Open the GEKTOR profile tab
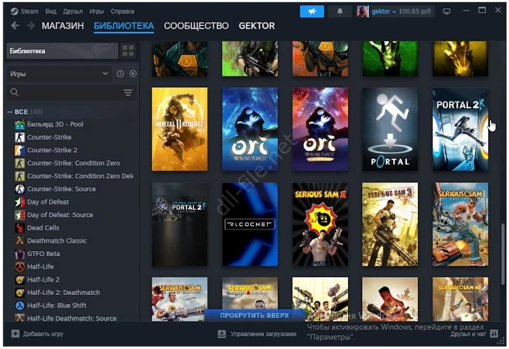Screen dimensions: 509x349 tap(257, 26)
